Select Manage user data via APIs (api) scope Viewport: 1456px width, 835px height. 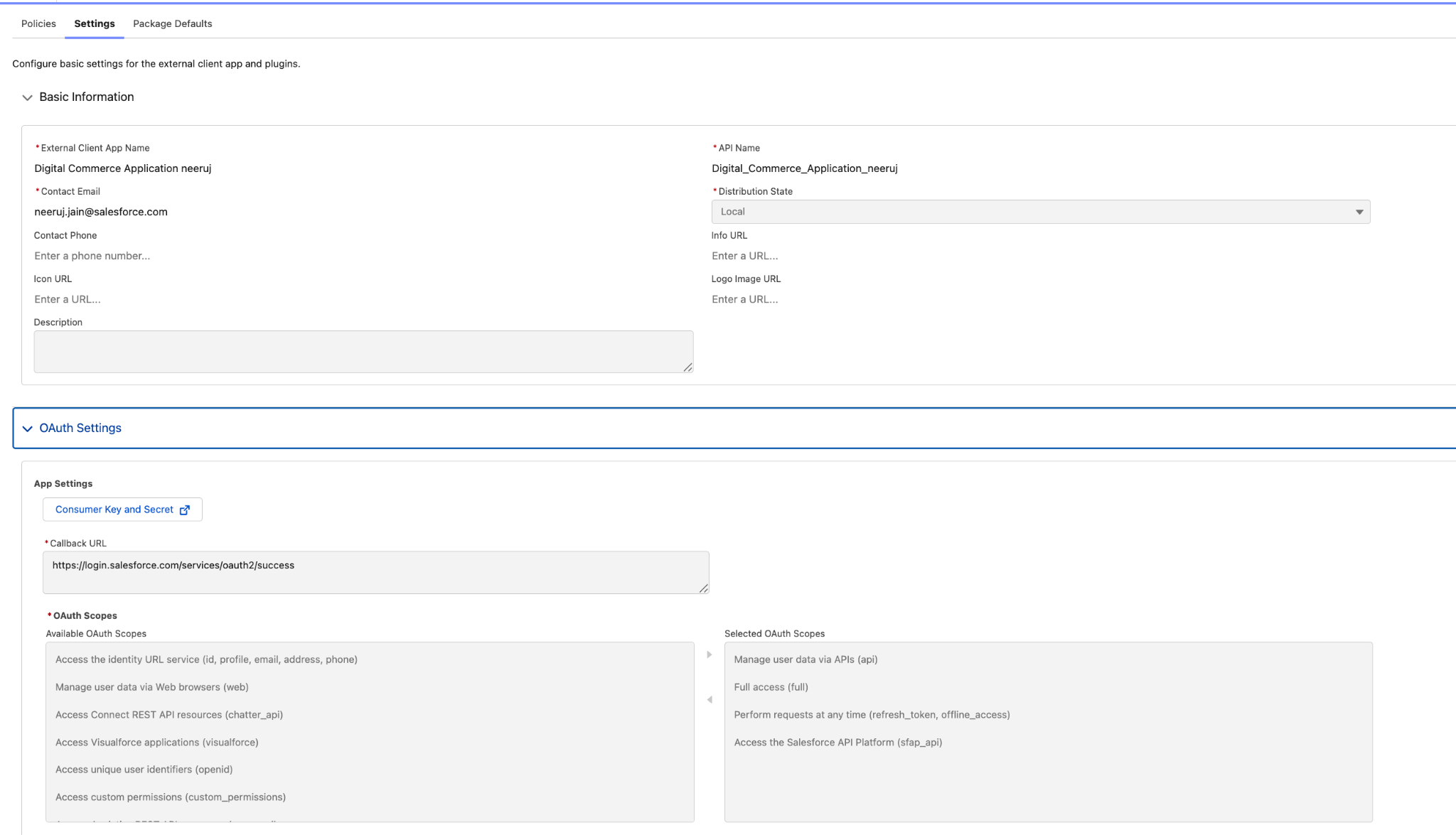tap(1049, 659)
